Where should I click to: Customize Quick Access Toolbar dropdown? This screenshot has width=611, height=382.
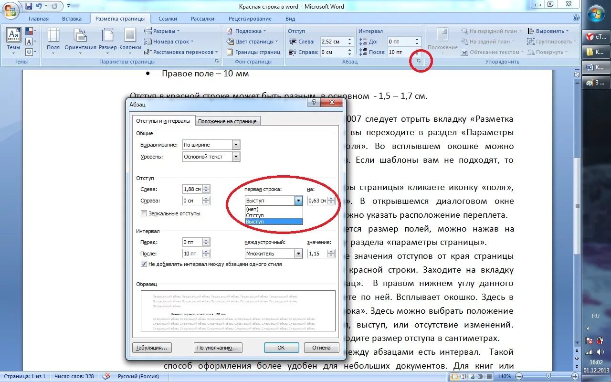(x=68, y=7)
